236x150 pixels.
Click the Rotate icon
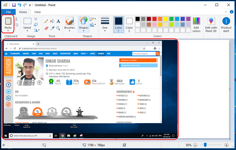click(35, 30)
